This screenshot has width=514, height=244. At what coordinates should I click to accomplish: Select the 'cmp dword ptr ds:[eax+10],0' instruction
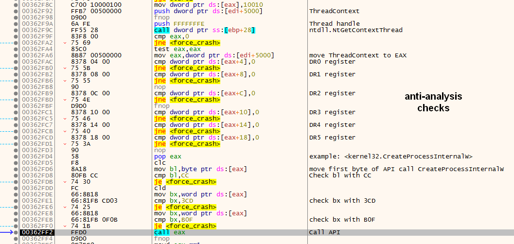pyautogui.click(x=207, y=112)
